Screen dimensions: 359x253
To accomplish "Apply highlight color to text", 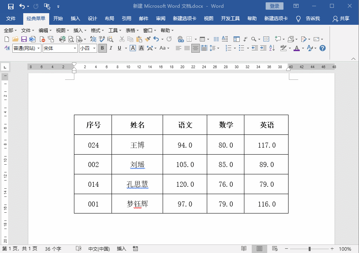I will 284,48.
